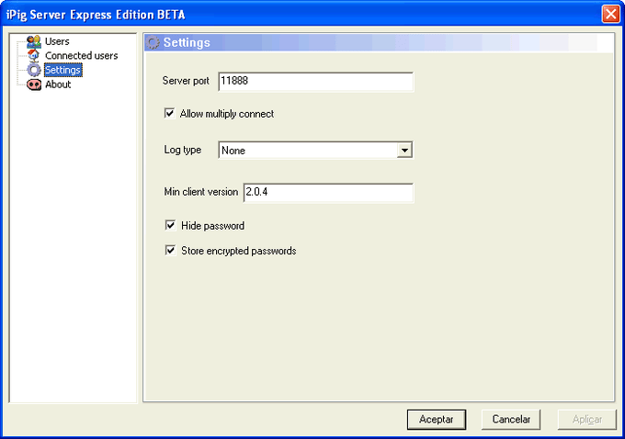Click the Settings gear icon in the tree
625x439 pixels.
(34, 70)
